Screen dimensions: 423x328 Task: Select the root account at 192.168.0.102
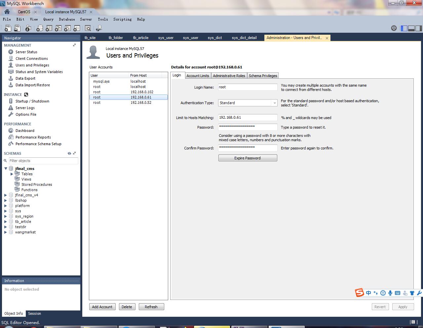coord(129,92)
